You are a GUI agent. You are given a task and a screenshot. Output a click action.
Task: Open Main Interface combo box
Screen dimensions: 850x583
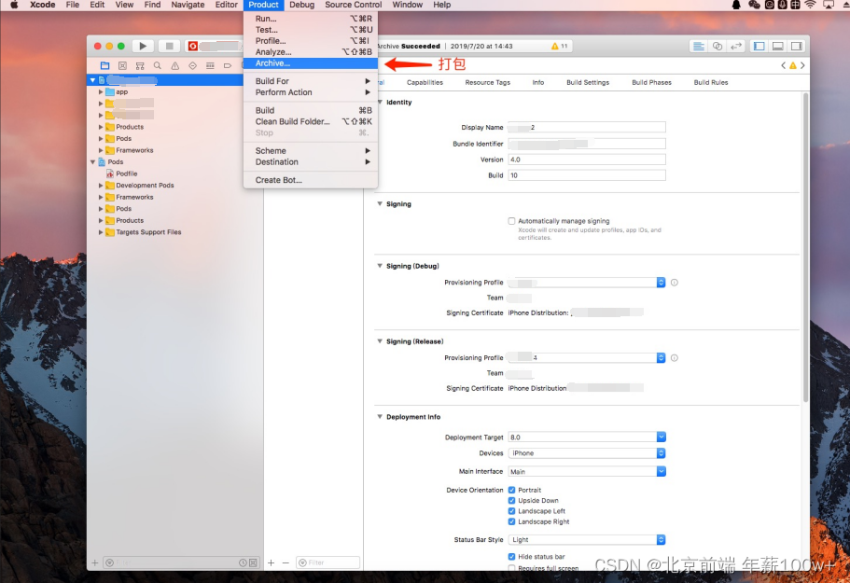pos(587,472)
